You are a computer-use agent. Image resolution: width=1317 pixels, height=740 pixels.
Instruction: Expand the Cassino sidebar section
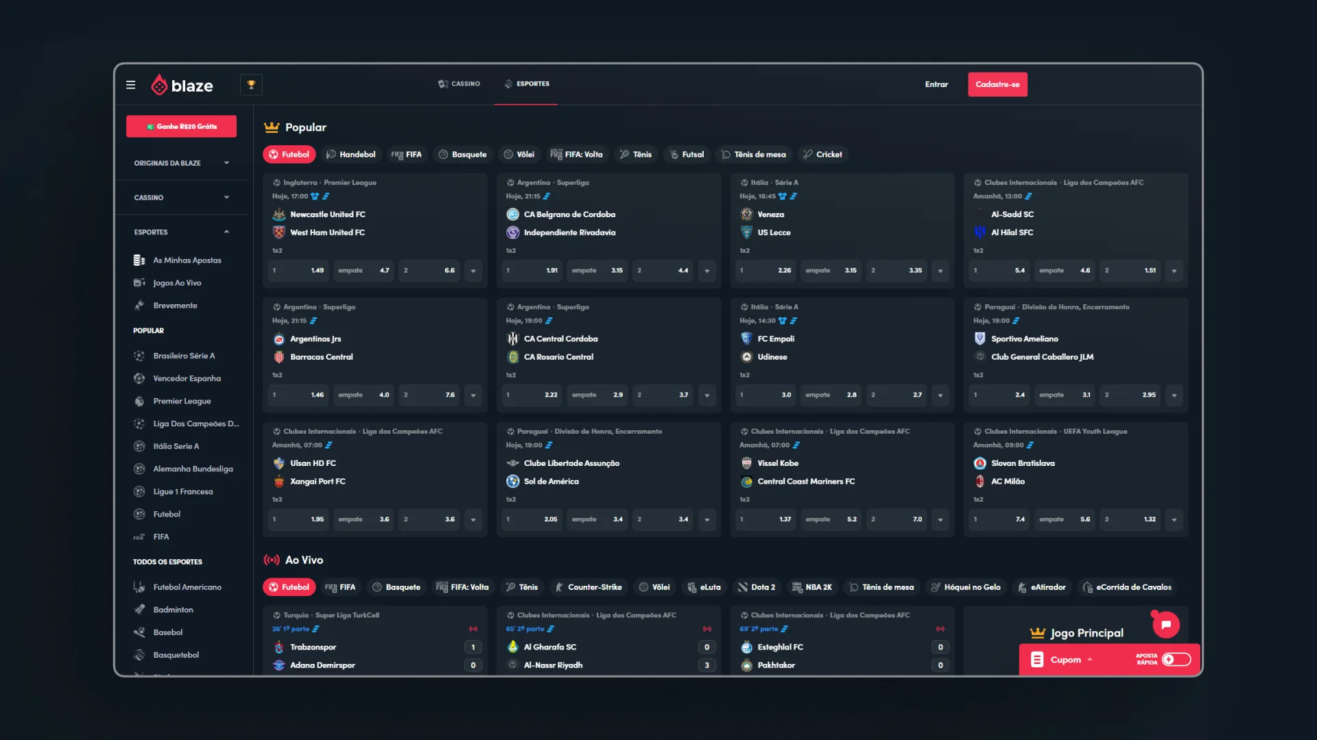coord(181,197)
